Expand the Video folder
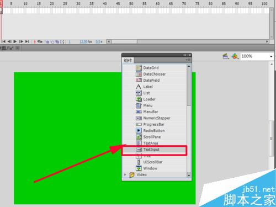276x207 pixels. tap(125, 174)
